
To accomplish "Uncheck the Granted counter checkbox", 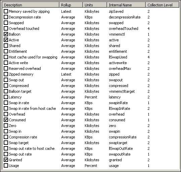I will coord(6,160).
